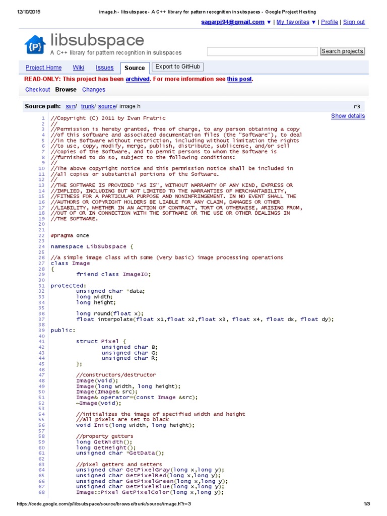Open the Checkout submenu item

coord(37,90)
